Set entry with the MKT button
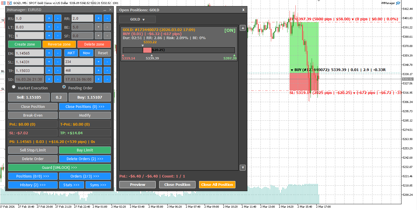Screen dimensions: 417x210 click(x=71, y=53)
